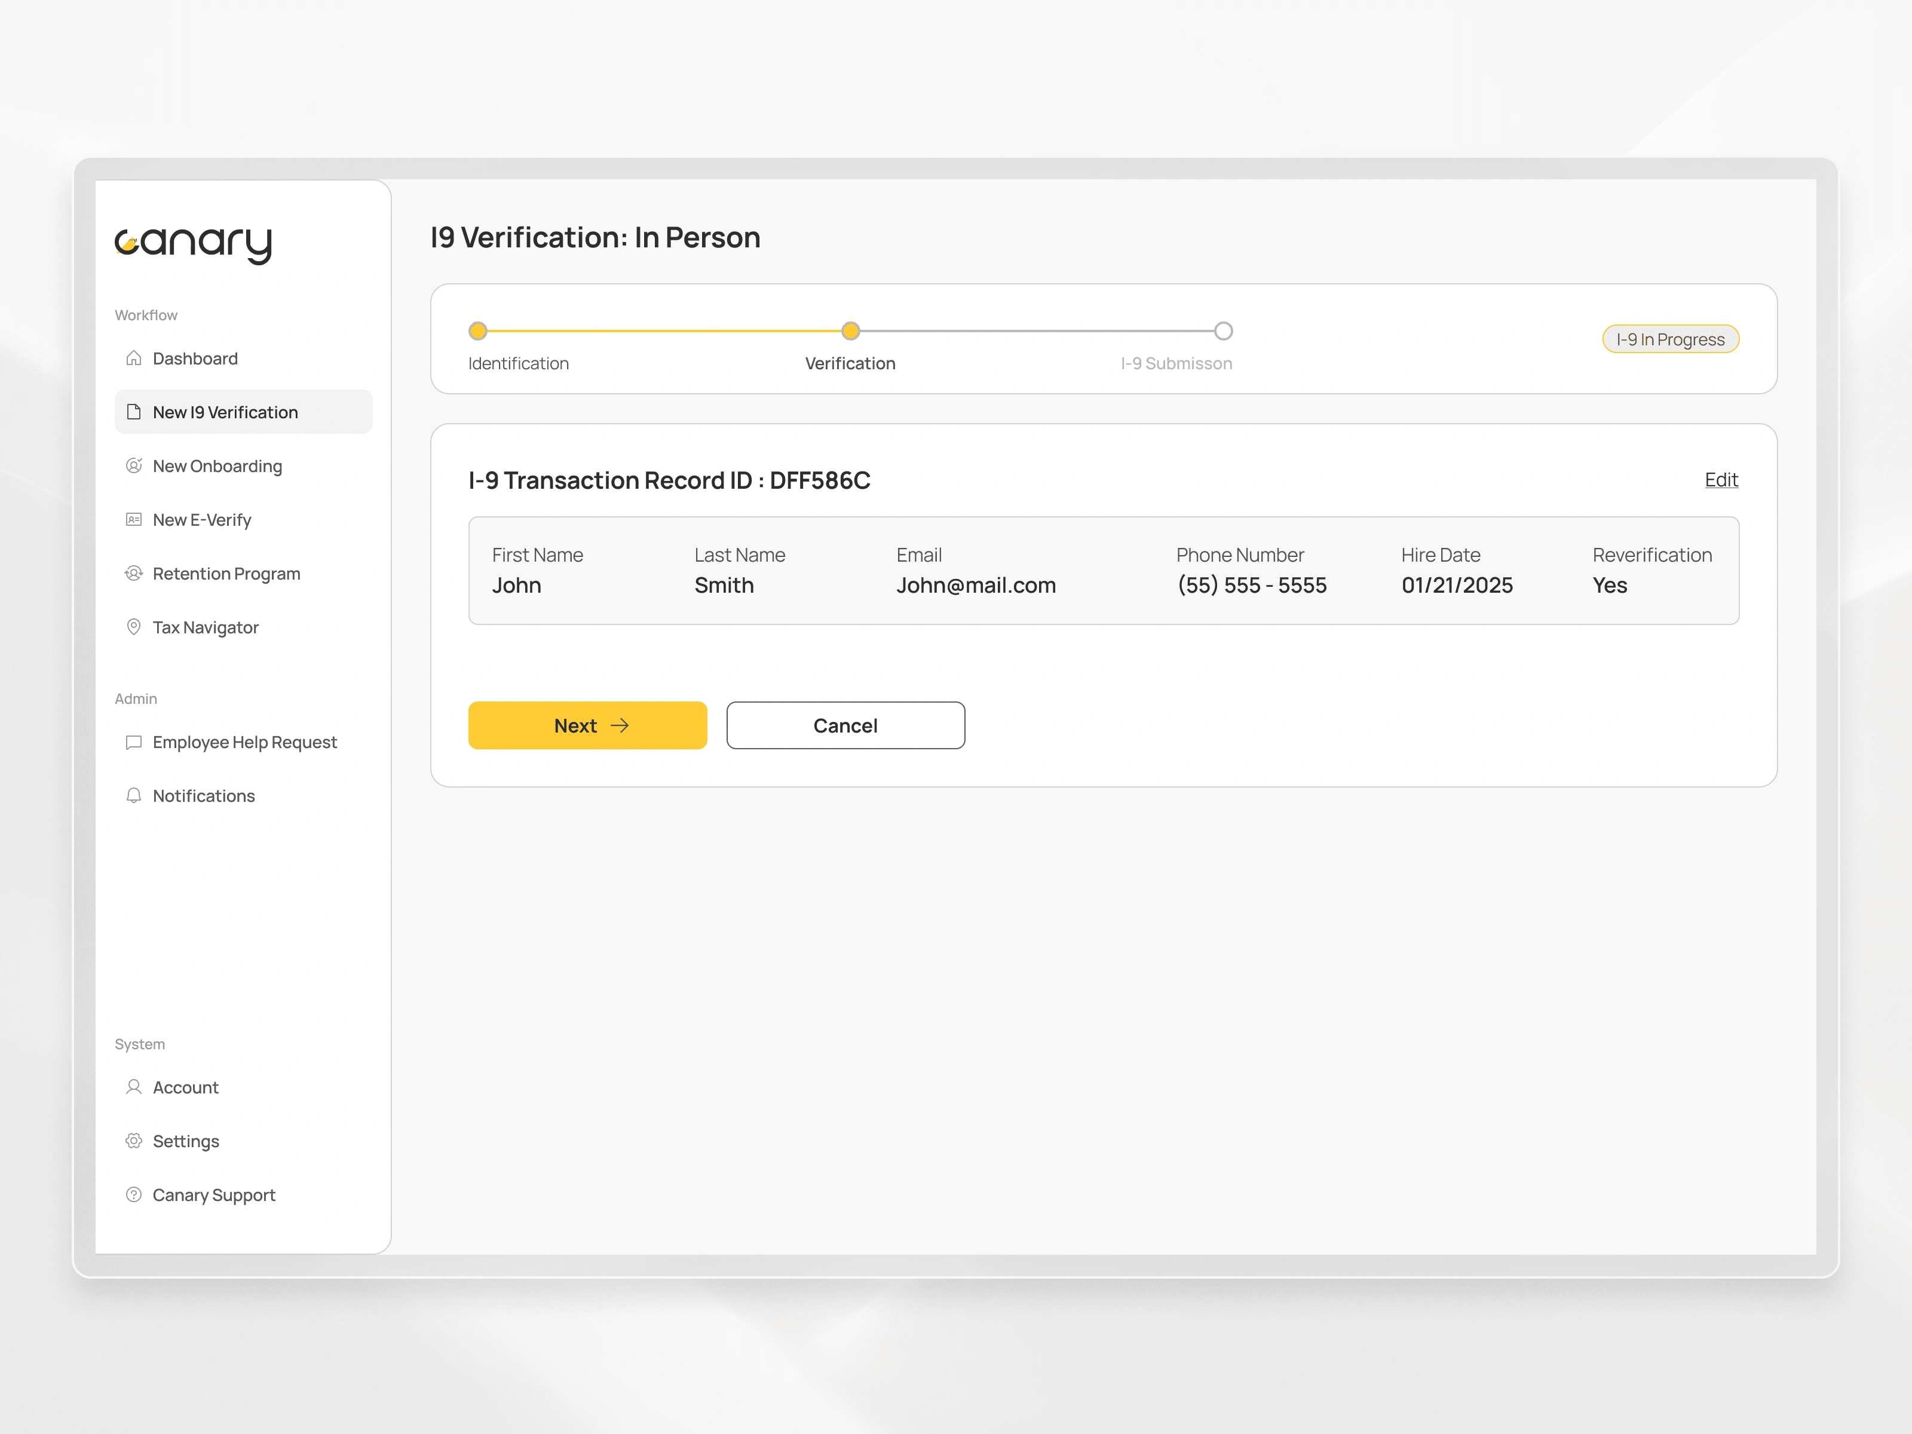Select the Identification step marker
Viewport: 1912px width, 1434px height.
[478, 331]
